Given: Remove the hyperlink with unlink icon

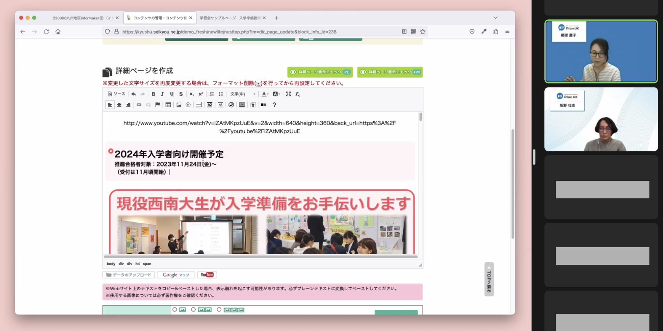Looking at the screenshot, I should point(148,105).
